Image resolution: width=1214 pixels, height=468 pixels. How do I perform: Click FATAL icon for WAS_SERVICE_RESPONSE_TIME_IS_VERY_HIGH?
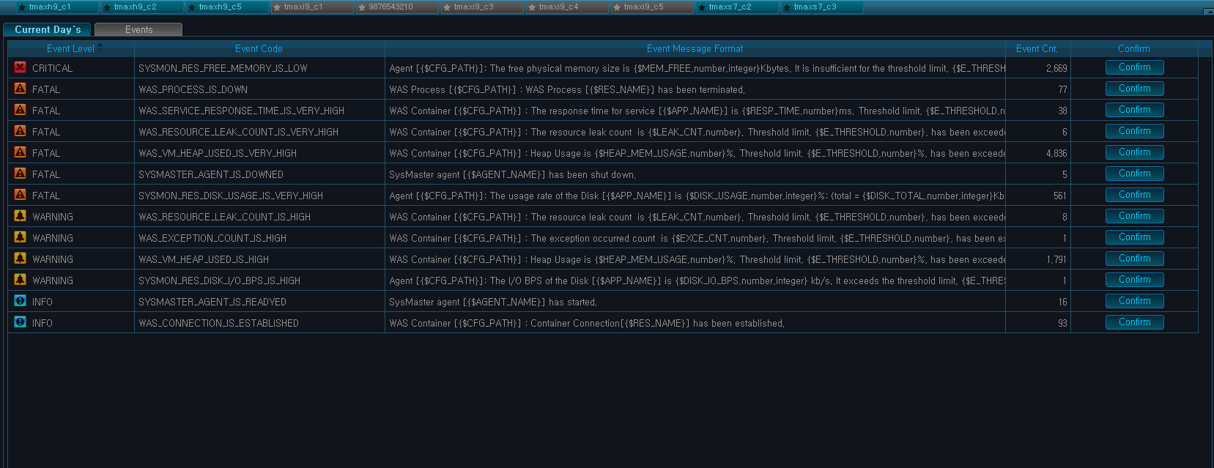coord(20,110)
